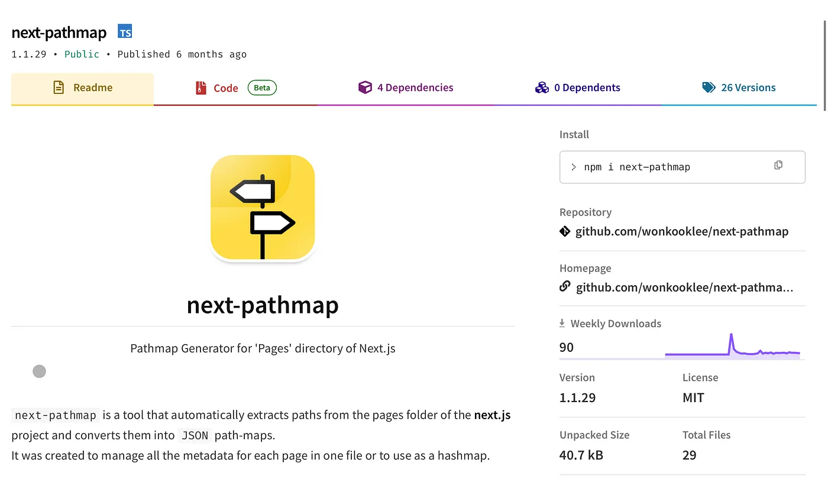Click the Pathmap Generator description line
Image resolution: width=828 pixels, height=480 pixels.
pyautogui.click(x=263, y=348)
